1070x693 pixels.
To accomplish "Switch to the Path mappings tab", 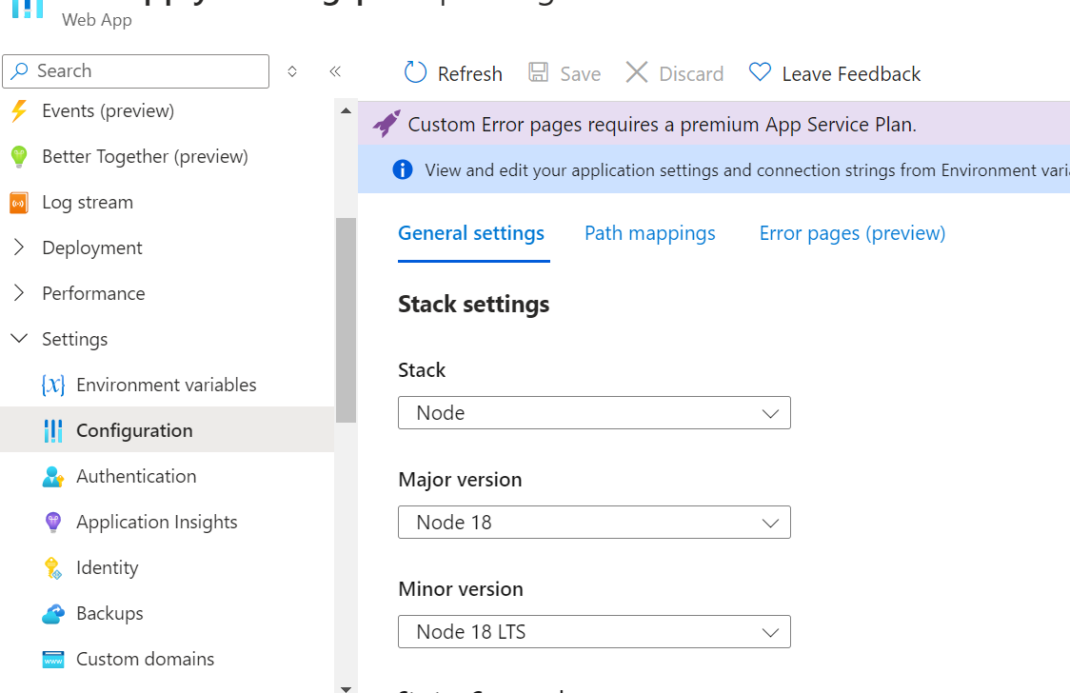I will pyautogui.click(x=650, y=234).
